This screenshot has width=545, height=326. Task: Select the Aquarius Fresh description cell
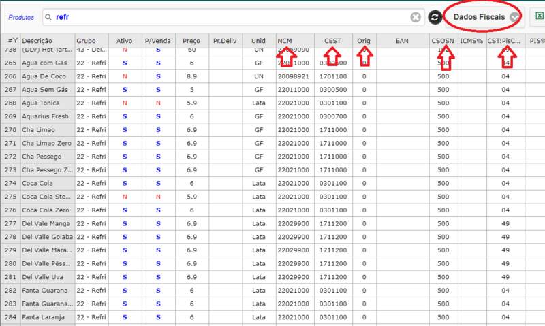[x=48, y=116]
